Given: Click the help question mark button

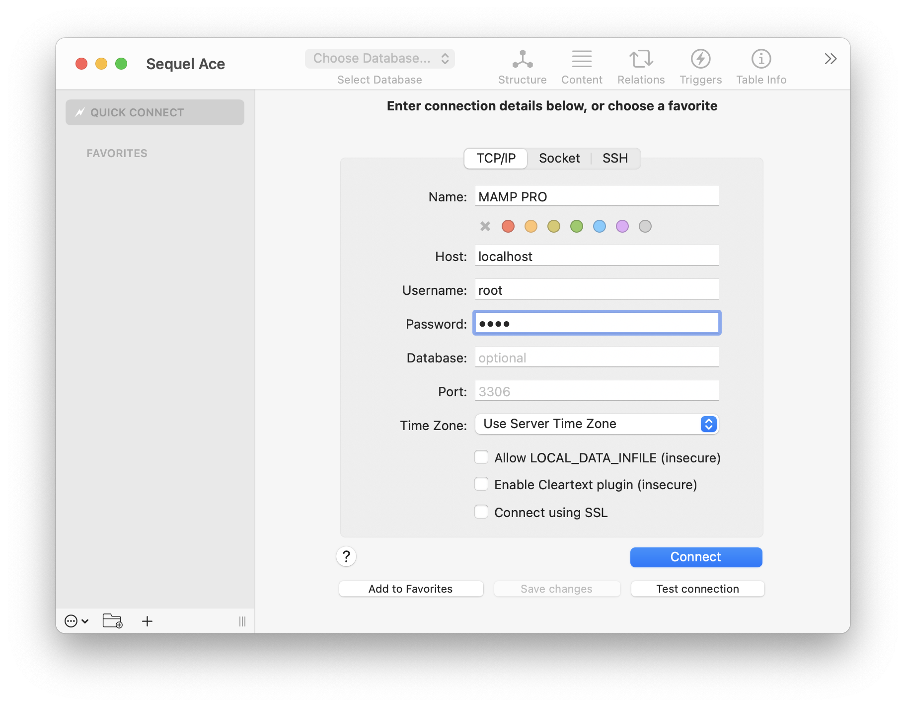Looking at the screenshot, I should [x=346, y=556].
